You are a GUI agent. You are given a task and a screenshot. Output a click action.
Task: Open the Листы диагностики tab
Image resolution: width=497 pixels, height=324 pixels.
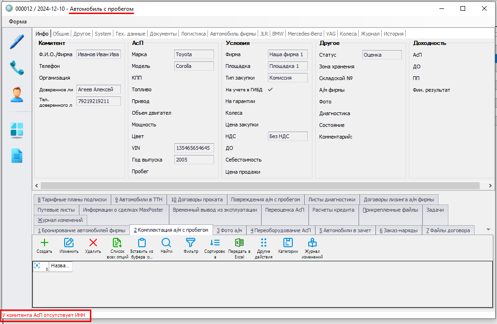(x=332, y=199)
